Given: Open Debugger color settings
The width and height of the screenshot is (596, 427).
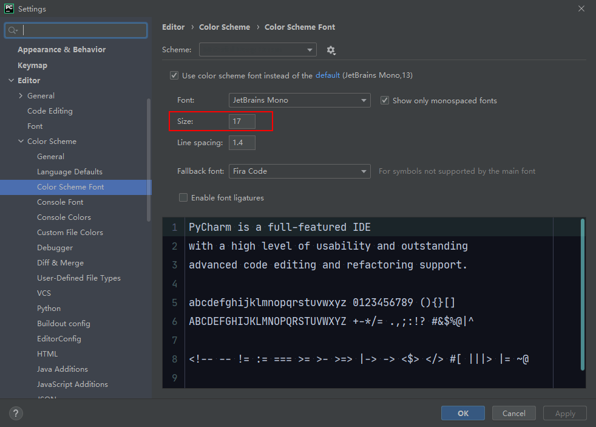Looking at the screenshot, I should click(55, 248).
